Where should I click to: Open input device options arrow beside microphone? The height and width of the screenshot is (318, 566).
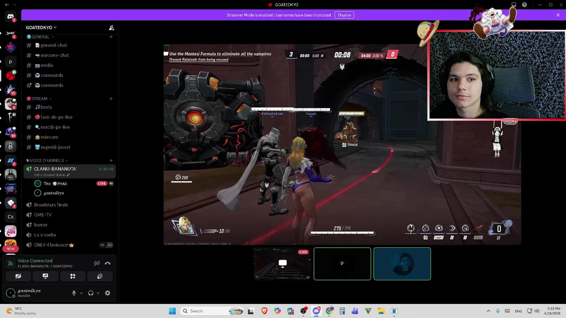coord(81,293)
